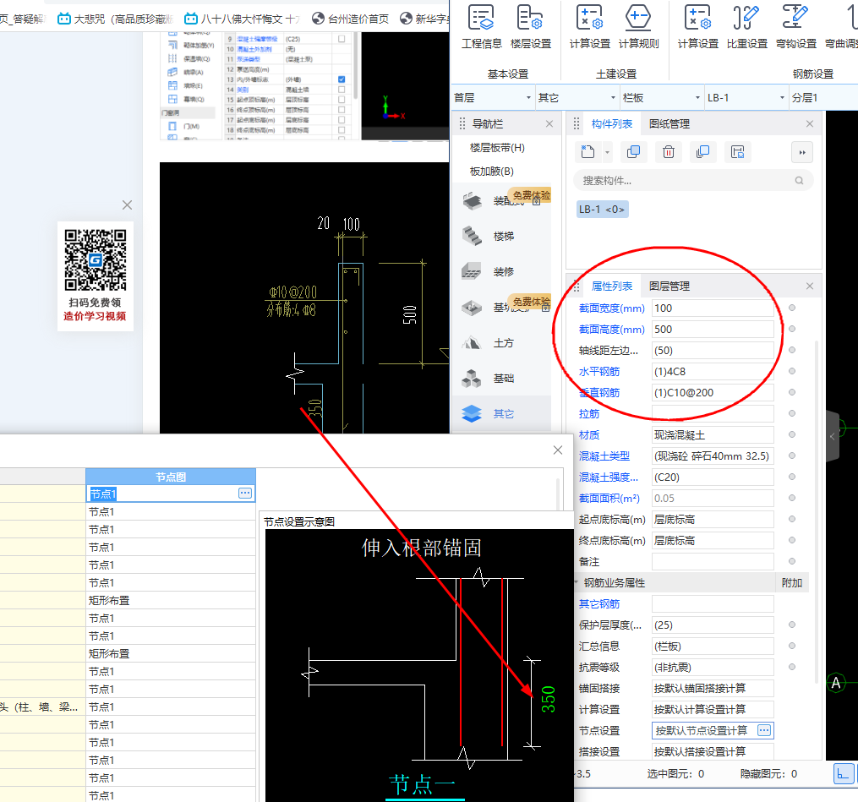
Task: Click the bottom-right view mode icon
Action: 844,773
